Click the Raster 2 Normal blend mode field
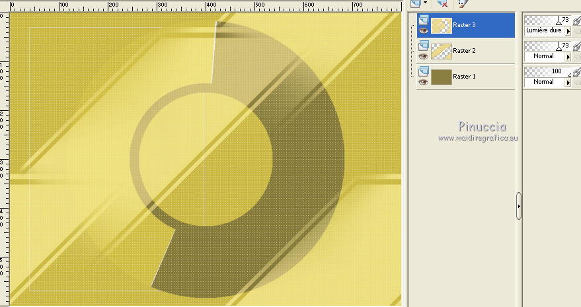Viewport: 581px width, 307px height. (x=545, y=56)
